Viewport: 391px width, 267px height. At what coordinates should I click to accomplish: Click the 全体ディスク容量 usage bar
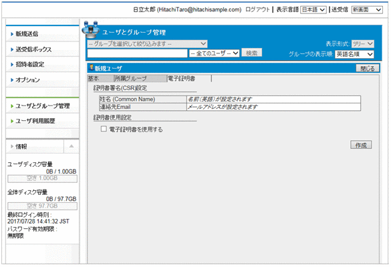[42, 206]
